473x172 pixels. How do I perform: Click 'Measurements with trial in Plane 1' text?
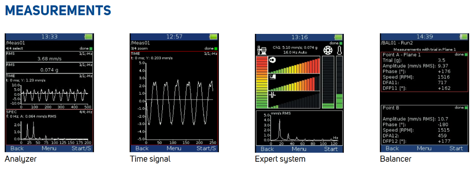point(424,49)
